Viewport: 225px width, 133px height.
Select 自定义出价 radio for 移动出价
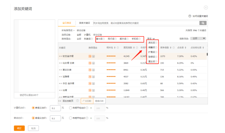click(33, 118)
